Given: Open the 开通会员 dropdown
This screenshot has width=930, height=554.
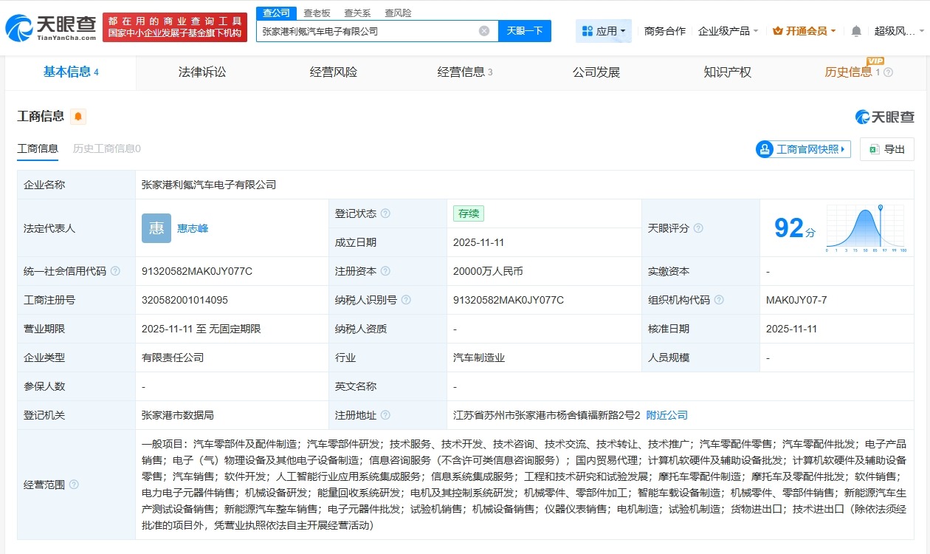Looking at the screenshot, I should tap(804, 30).
